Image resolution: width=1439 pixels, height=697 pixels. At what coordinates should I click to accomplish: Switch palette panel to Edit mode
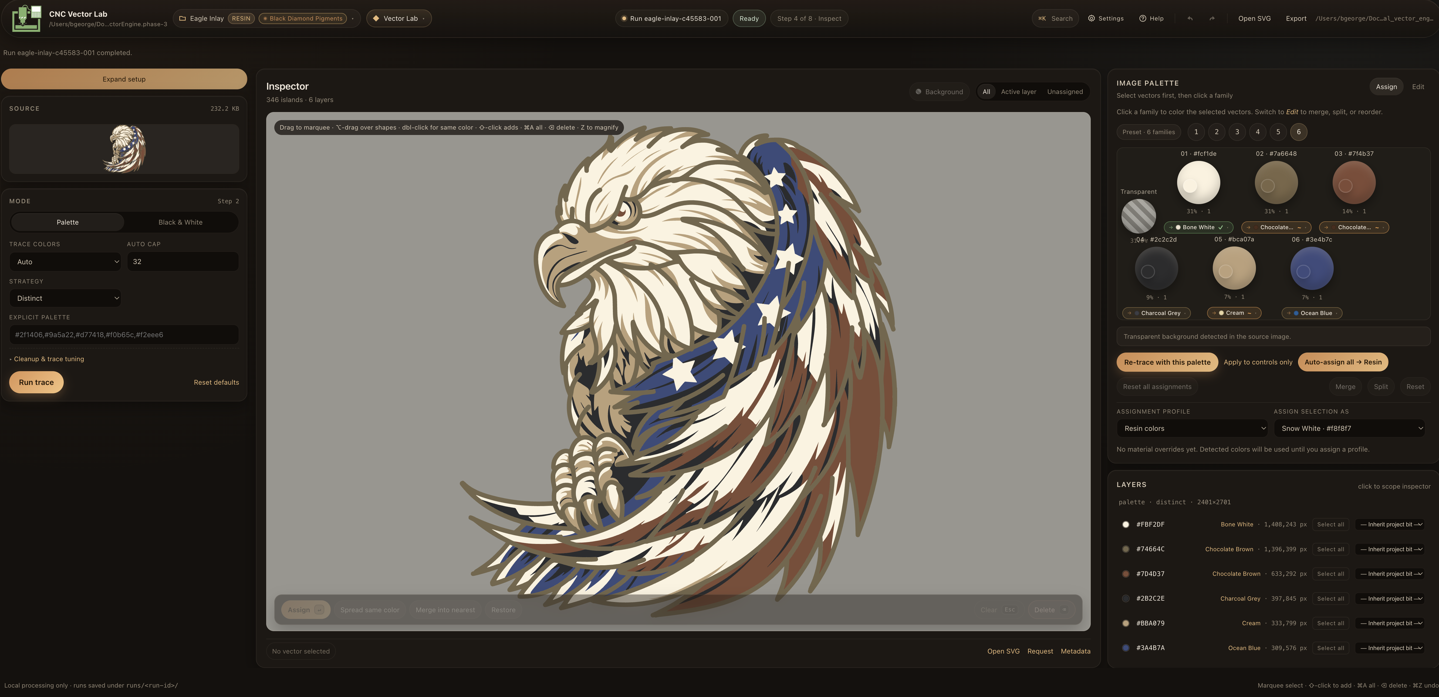(x=1418, y=87)
